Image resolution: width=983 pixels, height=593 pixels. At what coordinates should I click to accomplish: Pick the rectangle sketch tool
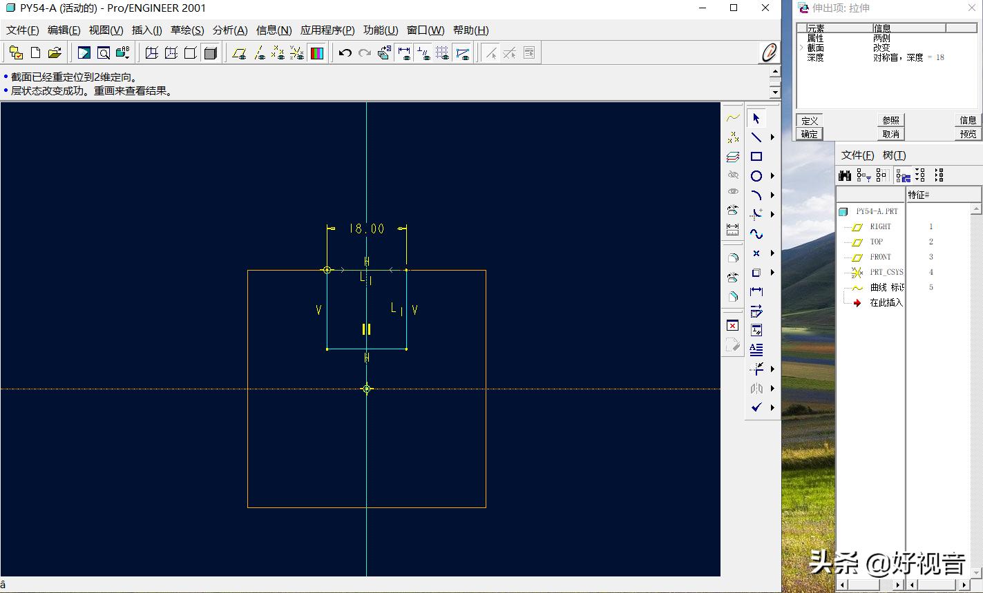(756, 157)
